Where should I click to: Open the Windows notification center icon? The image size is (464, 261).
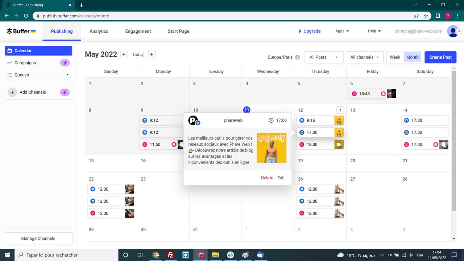pyautogui.click(x=454, y=255)
